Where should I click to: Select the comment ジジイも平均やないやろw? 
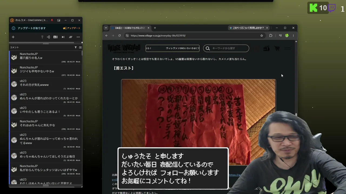click(x=45, y=71)
